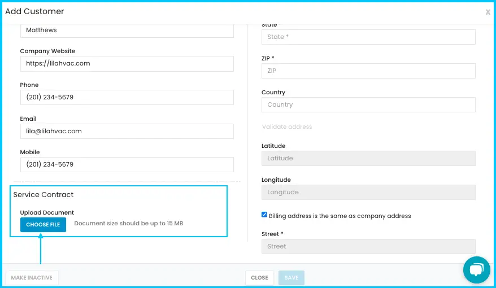The height and width of the screenshot is (288, 496).
Task: Click the Company Website label
Action: coord(47,51)
